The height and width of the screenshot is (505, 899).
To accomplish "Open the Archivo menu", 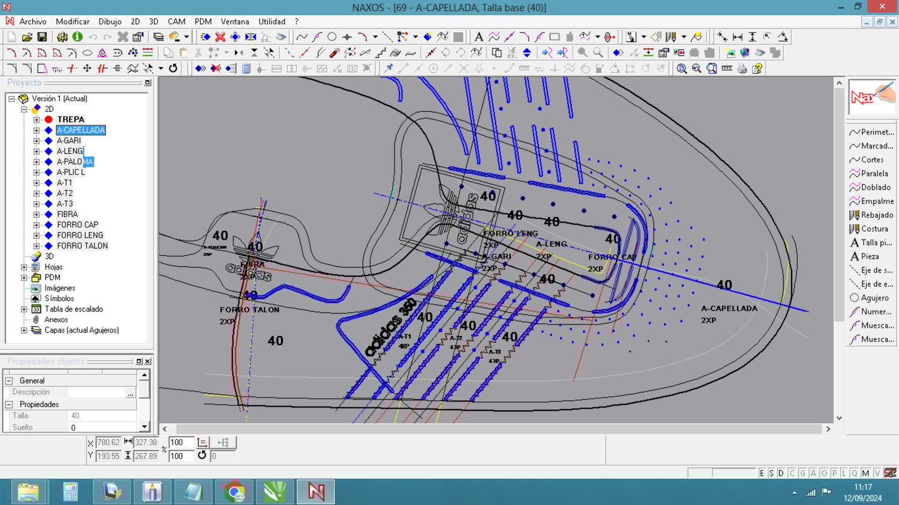I will point(33,22).
